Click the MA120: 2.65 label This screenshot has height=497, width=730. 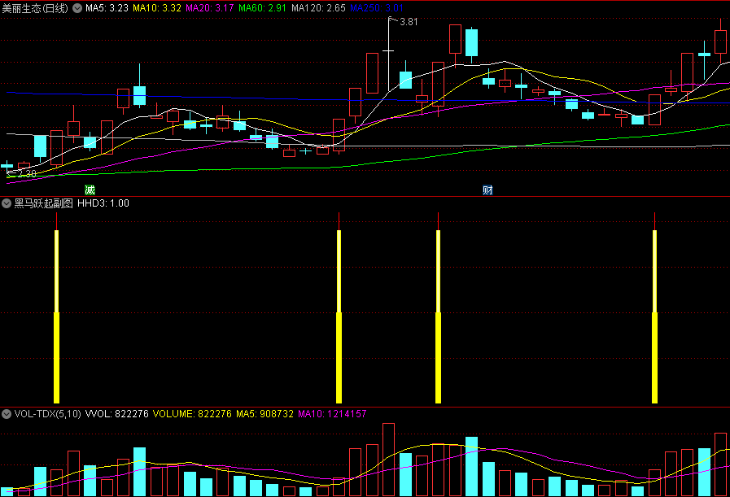(x=318, y=8)
